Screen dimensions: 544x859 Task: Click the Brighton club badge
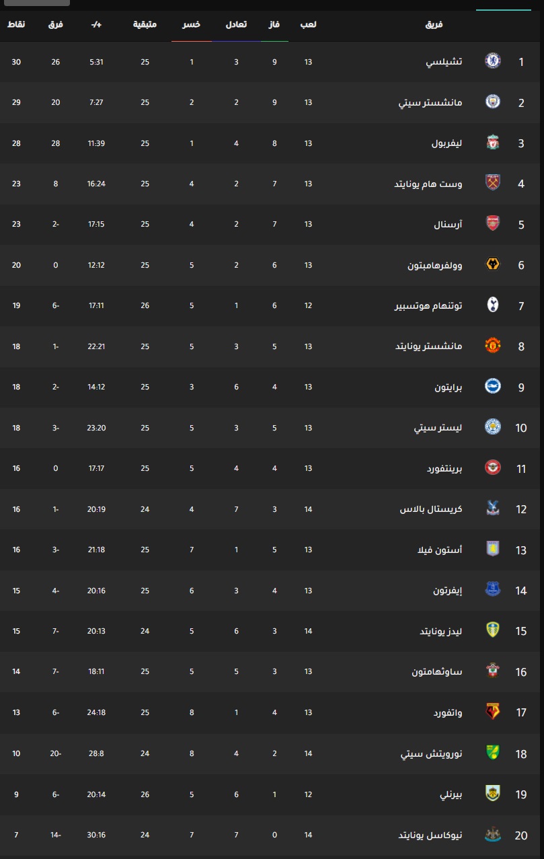coord(493,386)
